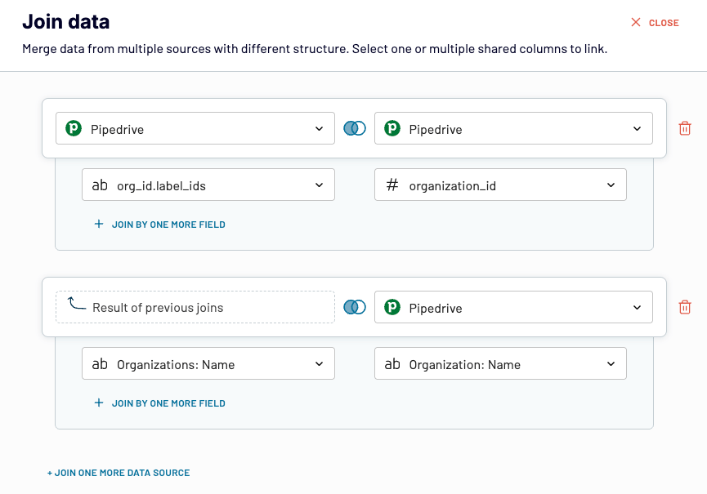Click the '#' type icon beside organization_id

392,185
